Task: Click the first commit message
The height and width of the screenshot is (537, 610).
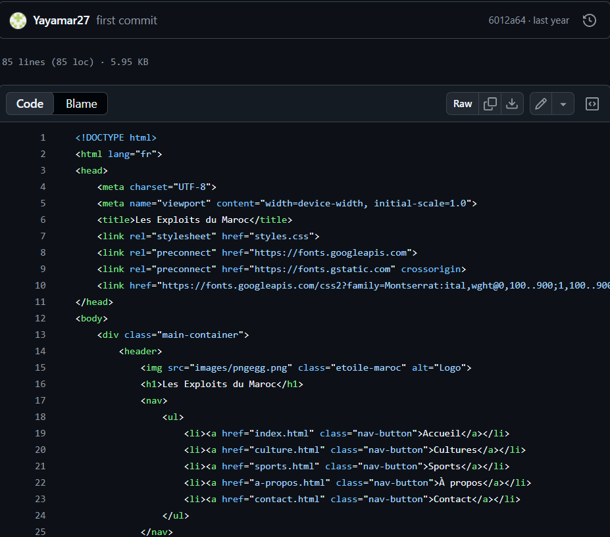Action: point(126,20)
